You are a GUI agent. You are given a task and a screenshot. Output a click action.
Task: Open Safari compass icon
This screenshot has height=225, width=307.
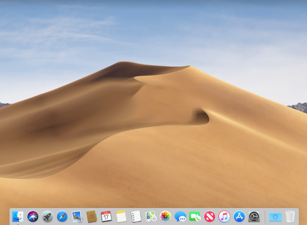point(62,216)
